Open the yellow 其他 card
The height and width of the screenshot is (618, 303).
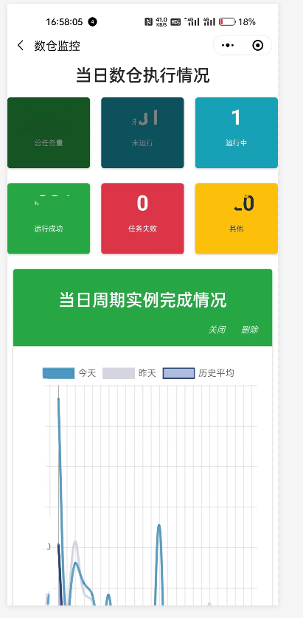[237, 218]
